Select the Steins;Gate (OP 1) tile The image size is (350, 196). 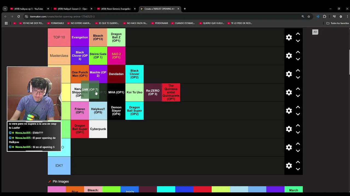98,56
